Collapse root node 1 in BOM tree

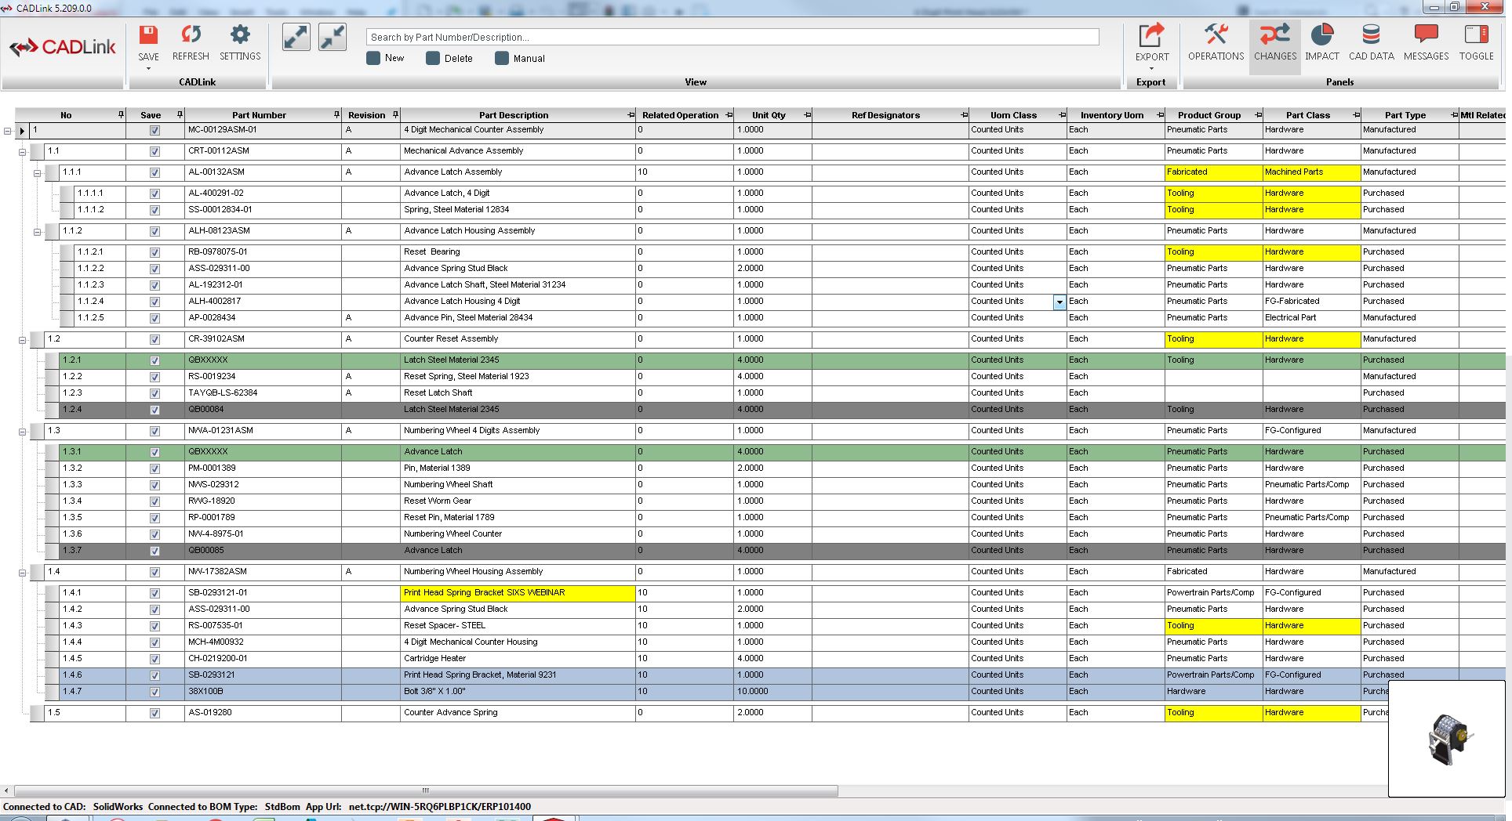point(7,131)
